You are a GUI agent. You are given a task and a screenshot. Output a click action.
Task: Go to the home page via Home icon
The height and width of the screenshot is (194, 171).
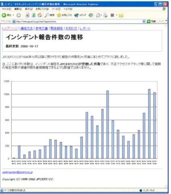(40, 15)
